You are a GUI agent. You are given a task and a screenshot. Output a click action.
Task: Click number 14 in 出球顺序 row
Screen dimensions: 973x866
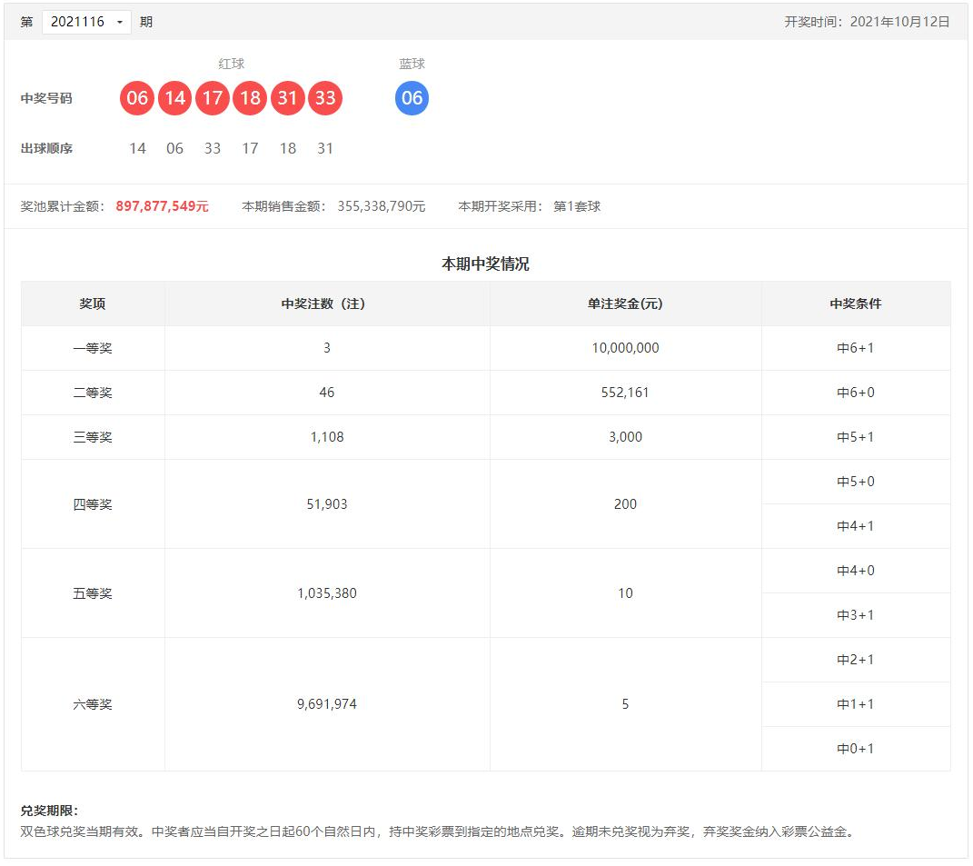click(137, 148)
